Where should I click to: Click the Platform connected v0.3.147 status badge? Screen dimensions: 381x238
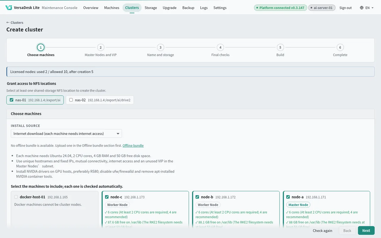[280, 8]
